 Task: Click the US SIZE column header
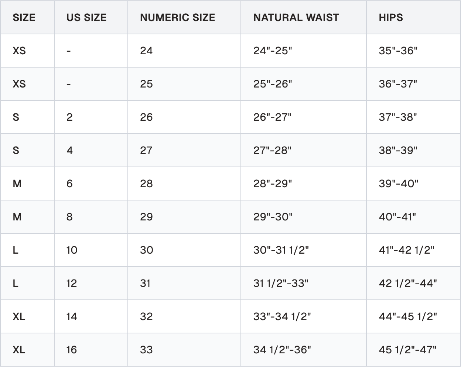coord(91,17)
